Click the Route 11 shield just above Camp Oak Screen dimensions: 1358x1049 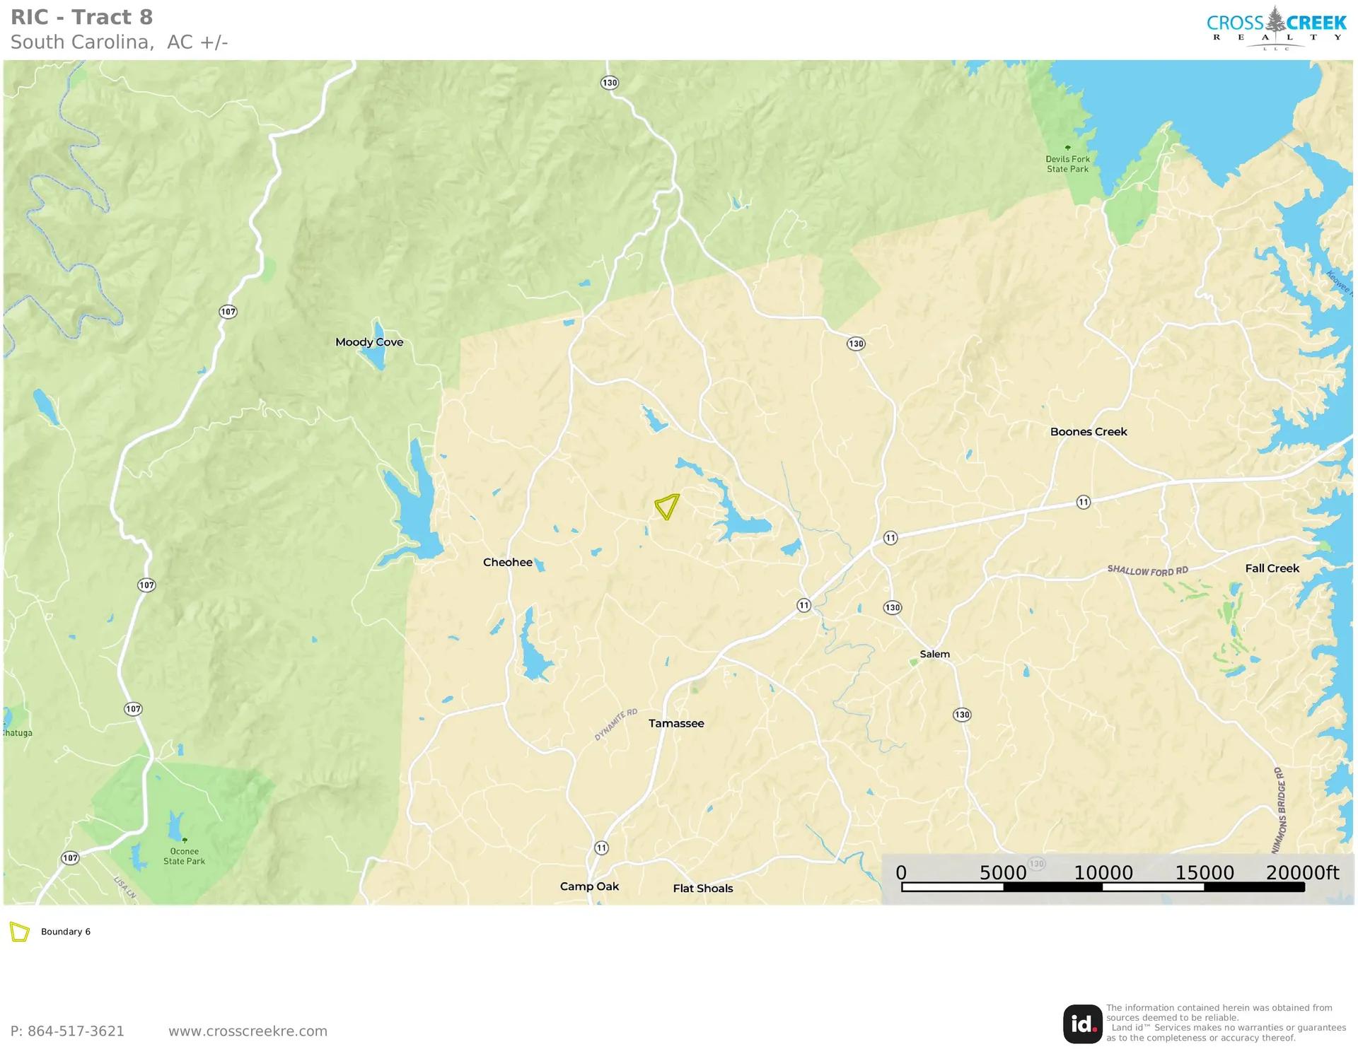(x=601, y=848)
